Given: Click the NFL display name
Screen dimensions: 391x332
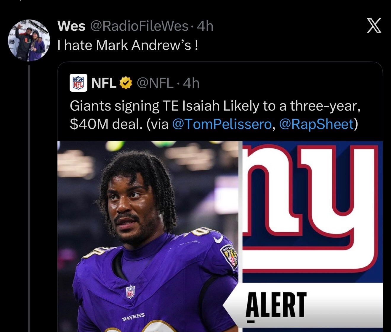Looking at the screenshot, I should (104, 83).
